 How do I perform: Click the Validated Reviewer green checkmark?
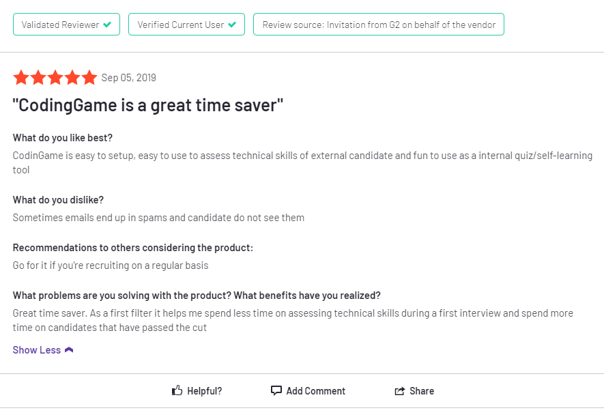107,25
